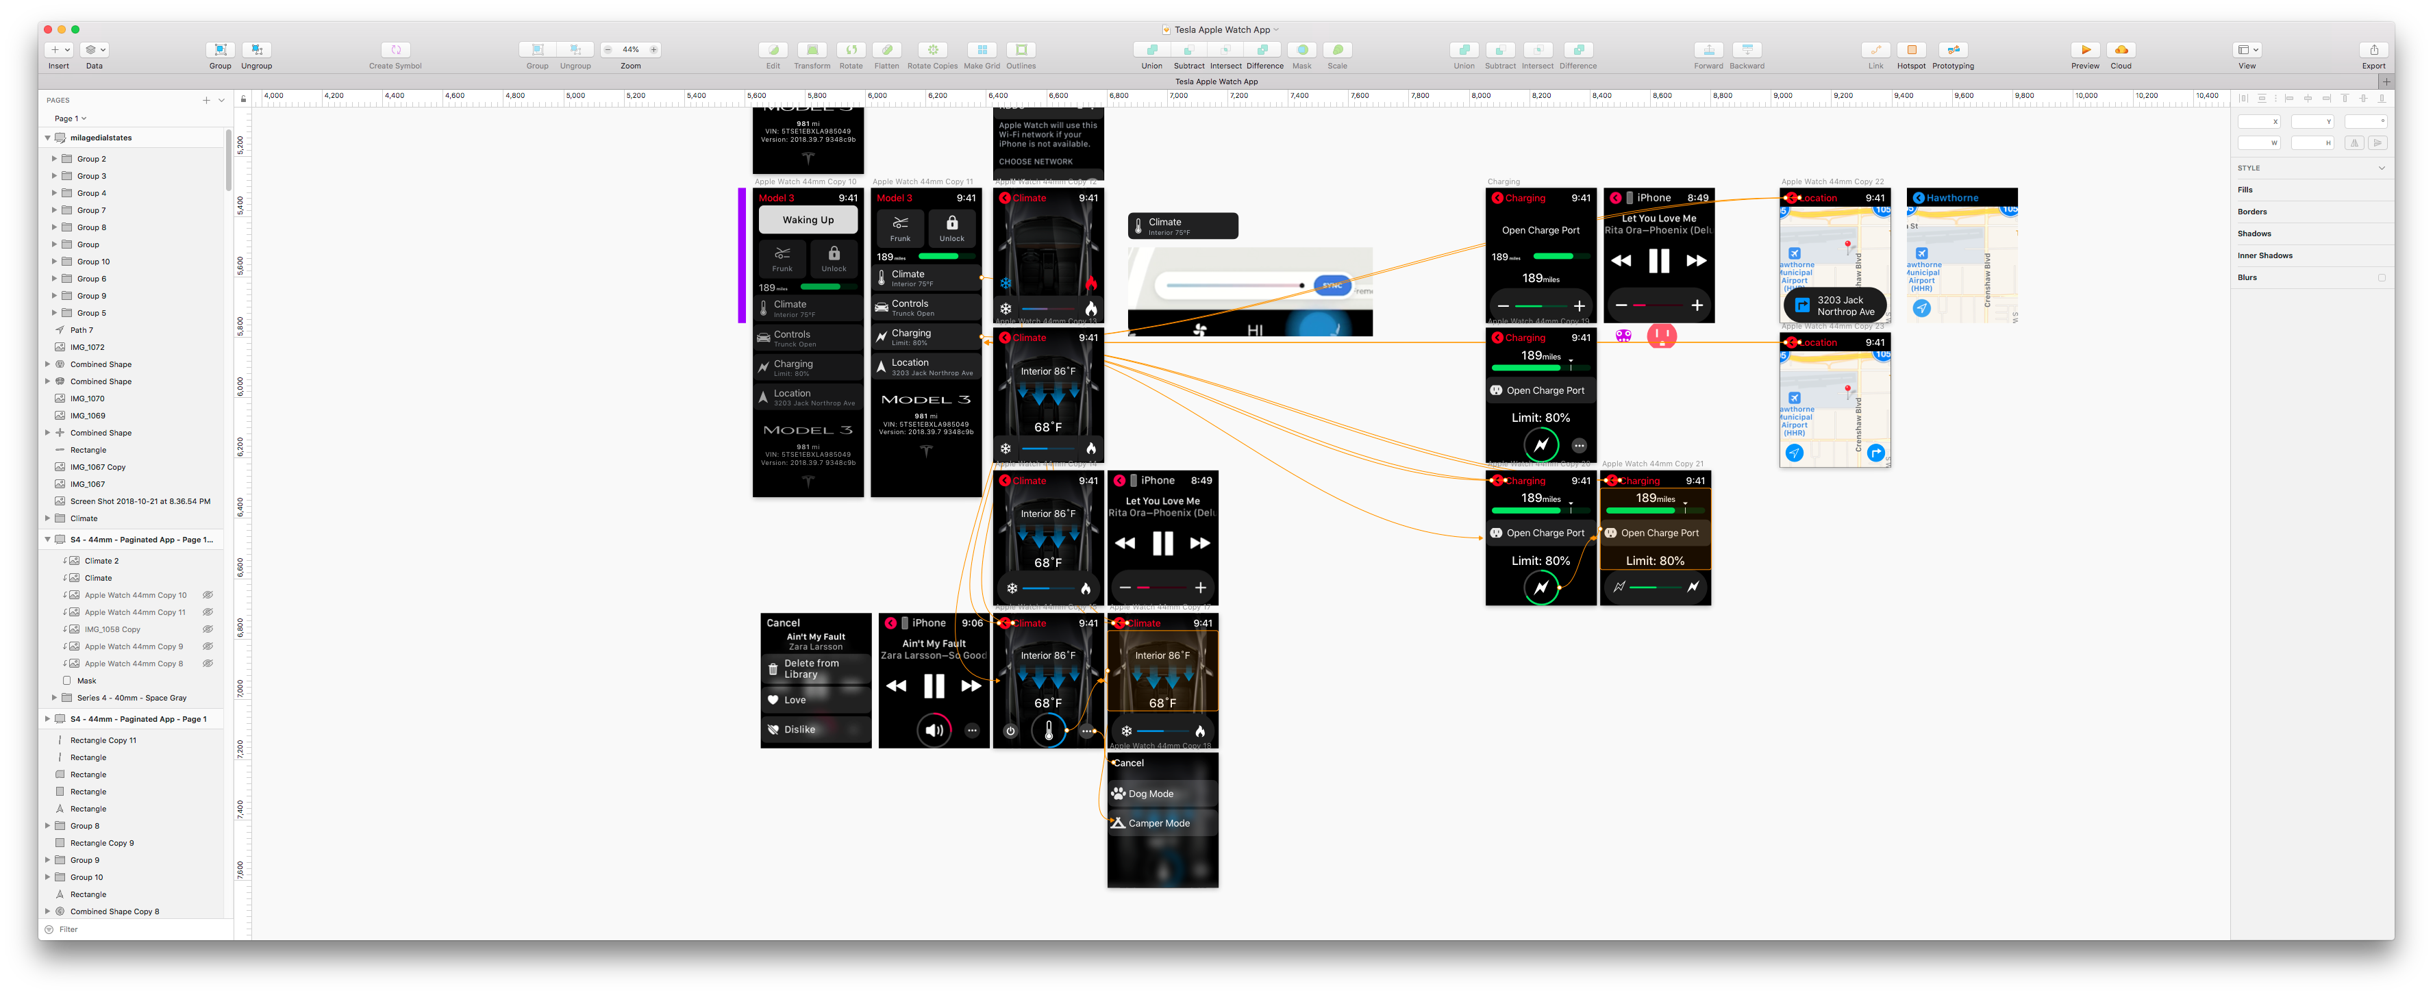Open the Create Symbol tool
Image resolution: width=2433 pixels, height=995 pixels.
395,50
